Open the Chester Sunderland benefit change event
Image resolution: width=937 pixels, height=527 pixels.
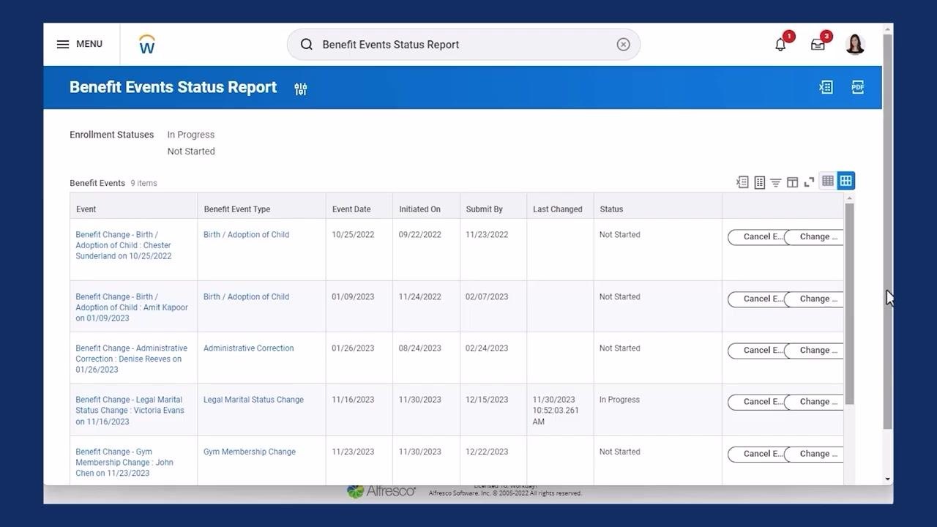124,245
